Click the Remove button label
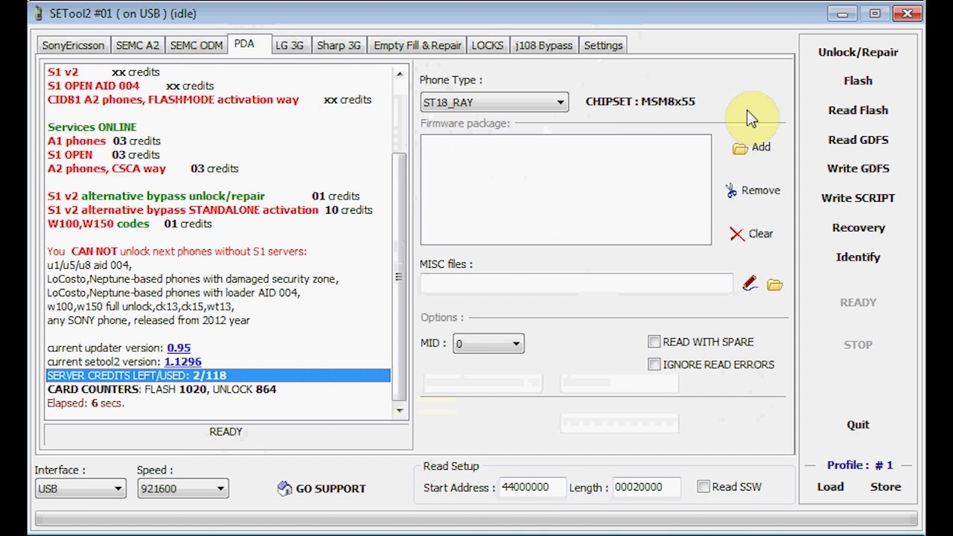The width and height of the screenshot is (953, 536). 761,191
